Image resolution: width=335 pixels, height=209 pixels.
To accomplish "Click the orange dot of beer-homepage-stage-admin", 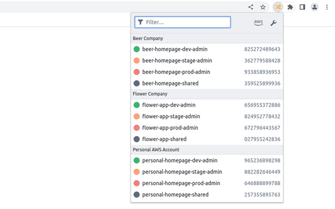I will [x=137, y=61].
